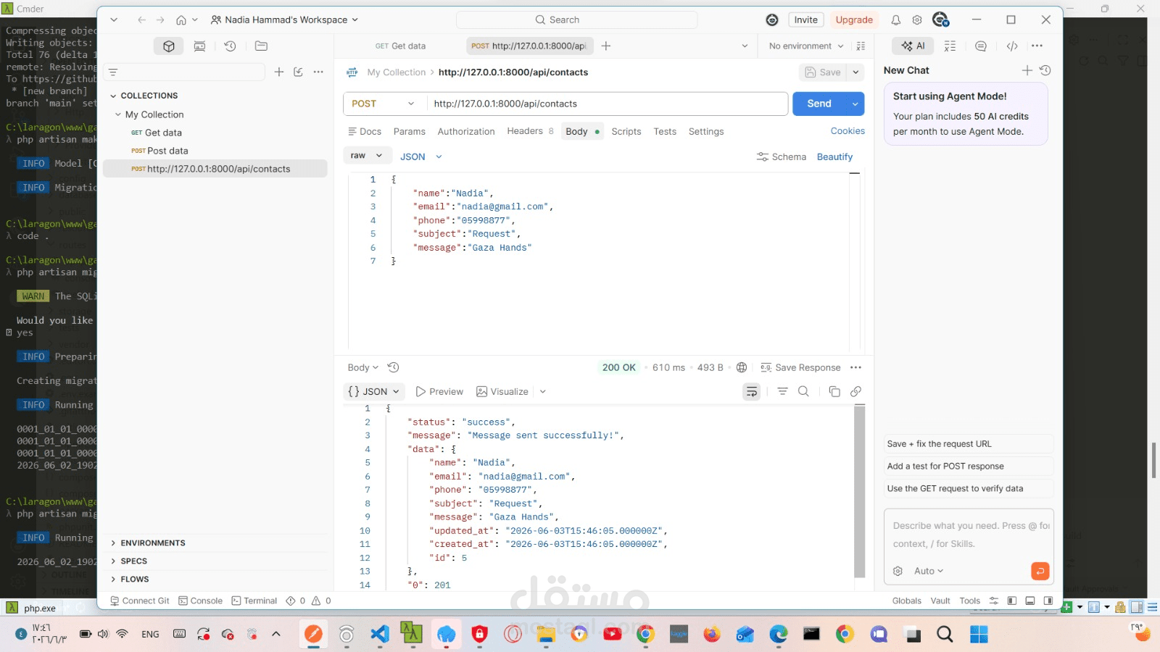
Task: Open the variables icon next to No environment
Action: (861, 46)
